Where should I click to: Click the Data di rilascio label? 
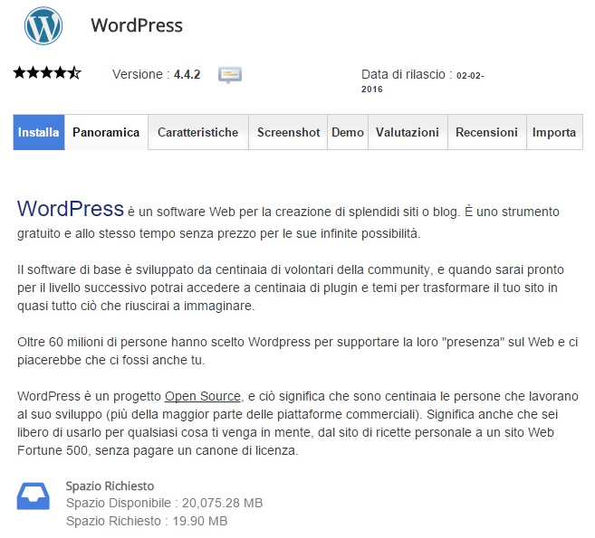[407, 74]
